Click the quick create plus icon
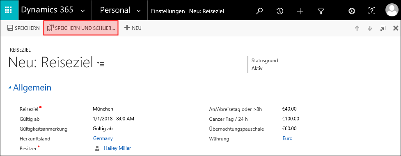401x156 pixels. point(300,11)
